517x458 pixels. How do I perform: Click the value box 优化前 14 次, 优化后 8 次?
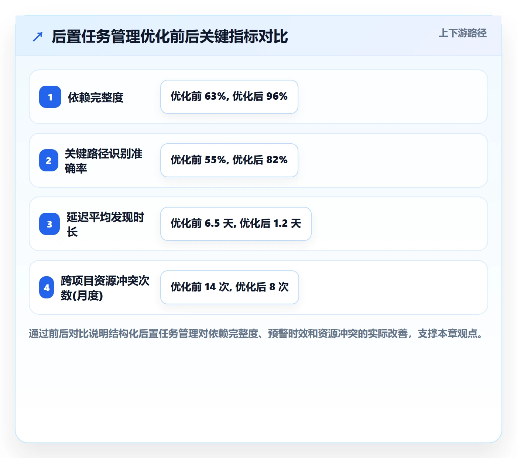[x=230, y=287]
